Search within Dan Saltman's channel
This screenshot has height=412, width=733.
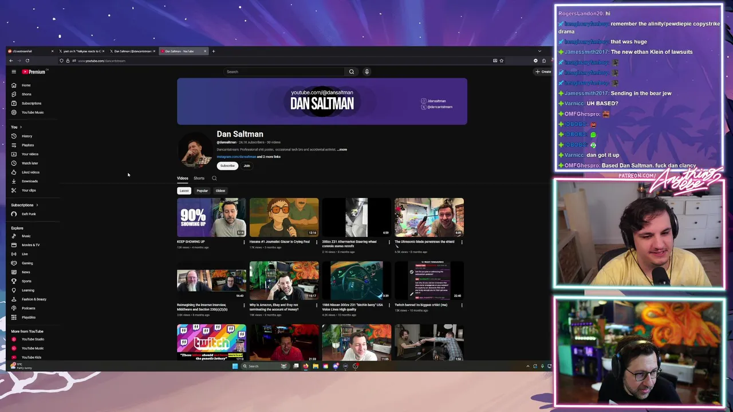click(214, 178)
